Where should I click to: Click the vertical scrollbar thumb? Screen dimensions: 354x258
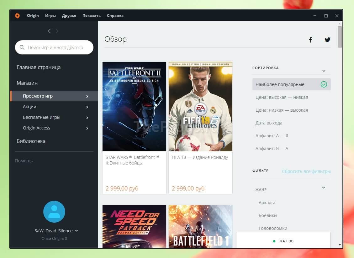[340, 37]
